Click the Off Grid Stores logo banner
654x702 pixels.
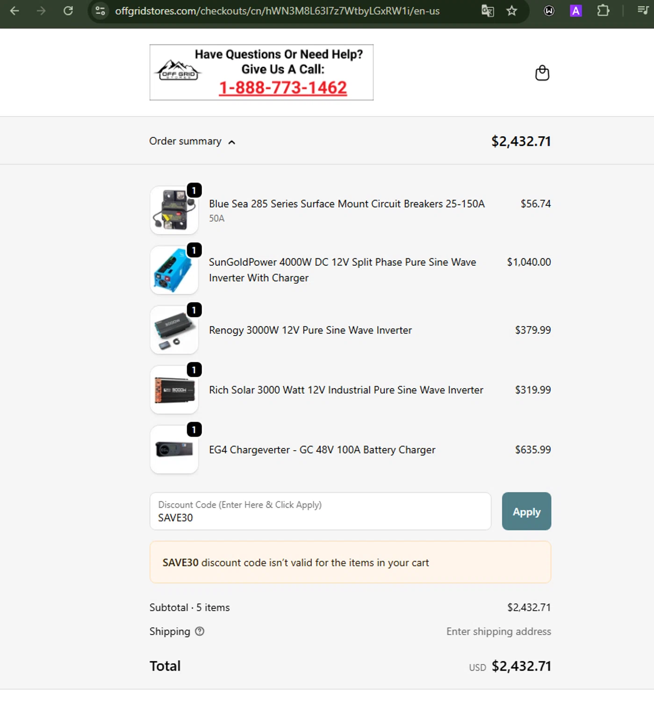click(x=261, y=72)
